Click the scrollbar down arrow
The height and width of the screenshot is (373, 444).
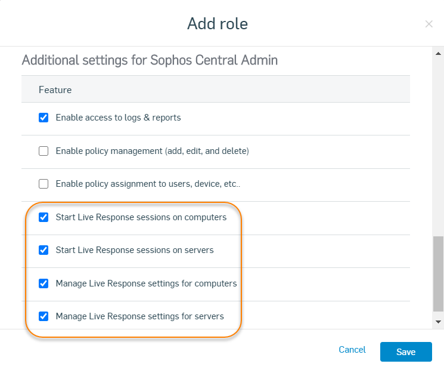(439, 322)
